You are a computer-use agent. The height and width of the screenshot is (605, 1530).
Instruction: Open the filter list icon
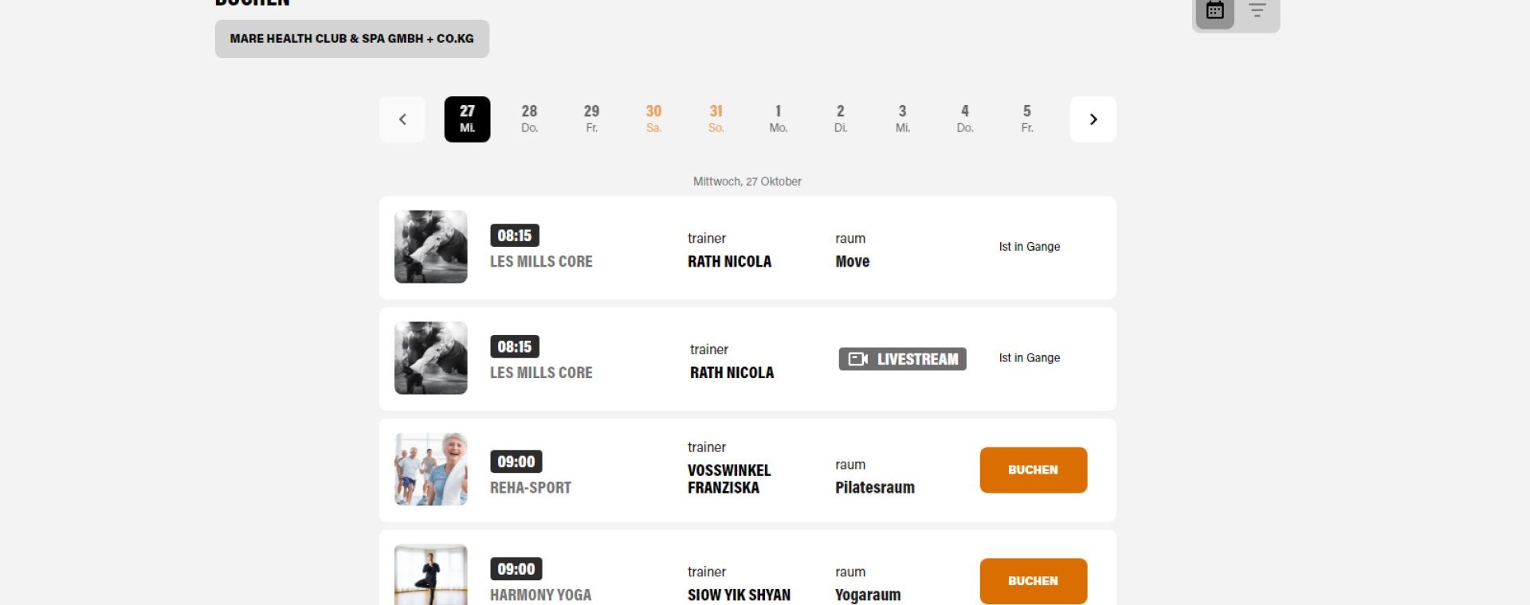1257,11
